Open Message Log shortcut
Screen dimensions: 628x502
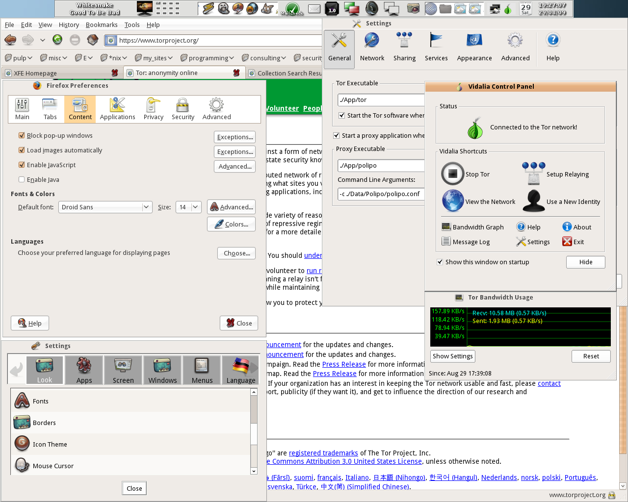[x=466, y=242]
